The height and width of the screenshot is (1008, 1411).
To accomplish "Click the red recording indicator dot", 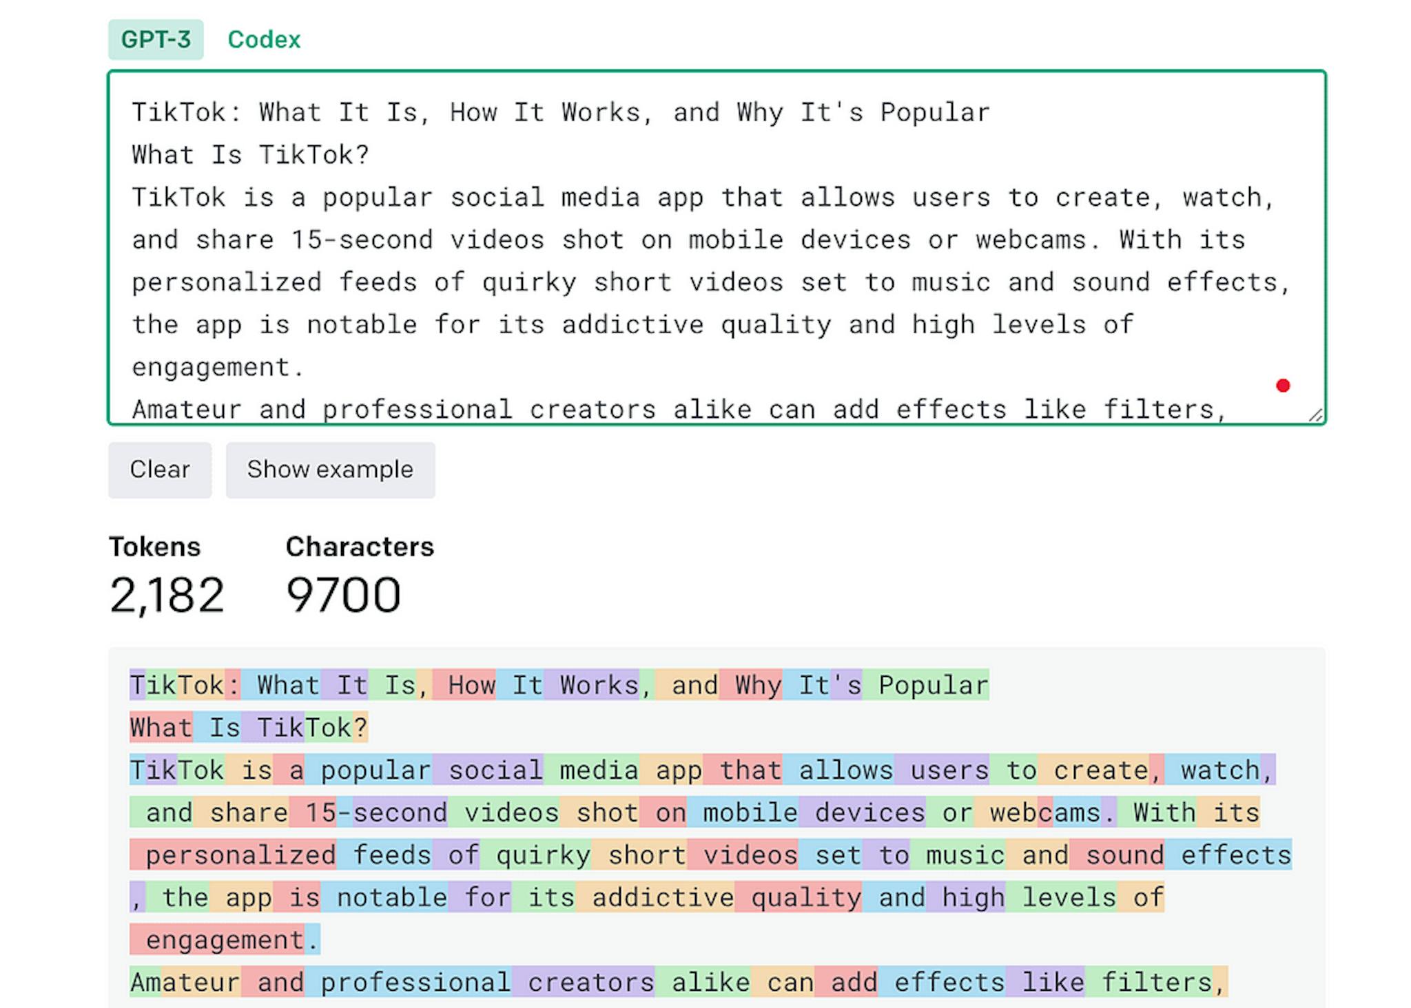I will click(x=1283, y=386).
